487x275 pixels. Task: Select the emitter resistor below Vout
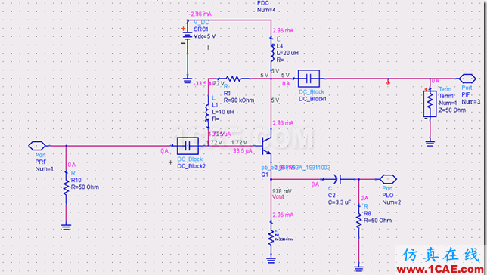coord(271,237)
